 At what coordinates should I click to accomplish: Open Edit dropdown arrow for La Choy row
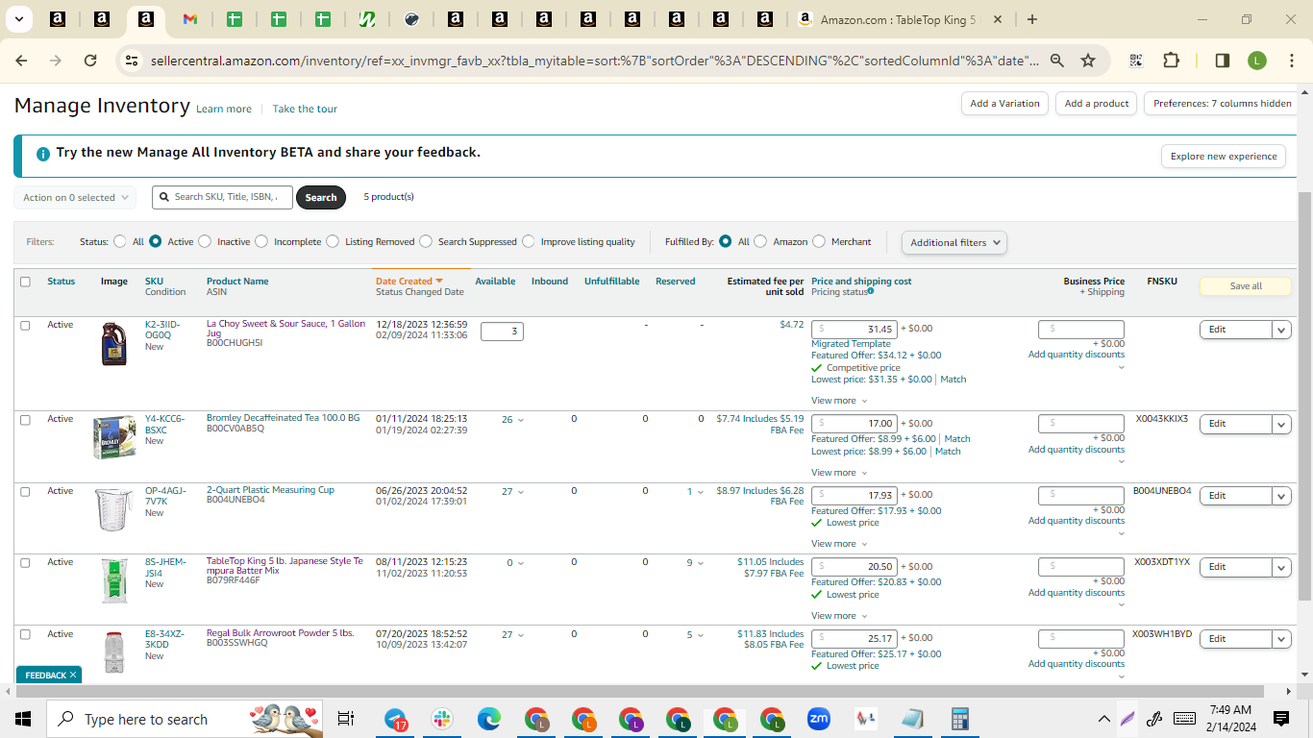pyautogui.click(x=1281, y=330)
